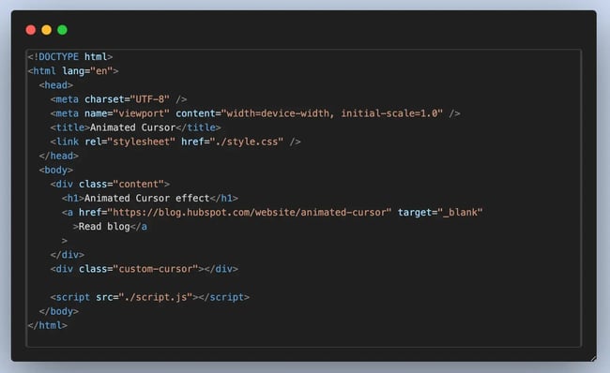Click the div class="content" line
The height and width of the screenshot is (373, 610).
(x=110, y=185)
